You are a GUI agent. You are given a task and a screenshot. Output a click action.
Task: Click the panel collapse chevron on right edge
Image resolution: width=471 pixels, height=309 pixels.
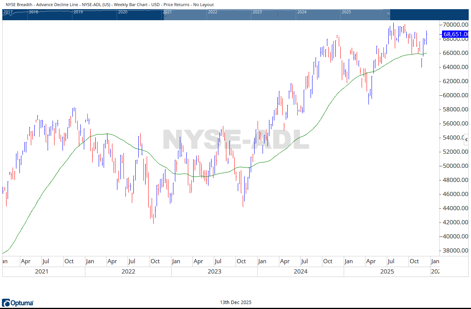pyautogui.click(x=466, y=139)
